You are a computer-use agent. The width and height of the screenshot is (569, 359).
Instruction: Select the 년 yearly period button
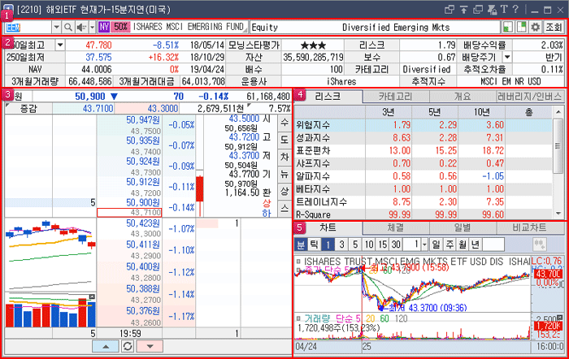point(476,244)
